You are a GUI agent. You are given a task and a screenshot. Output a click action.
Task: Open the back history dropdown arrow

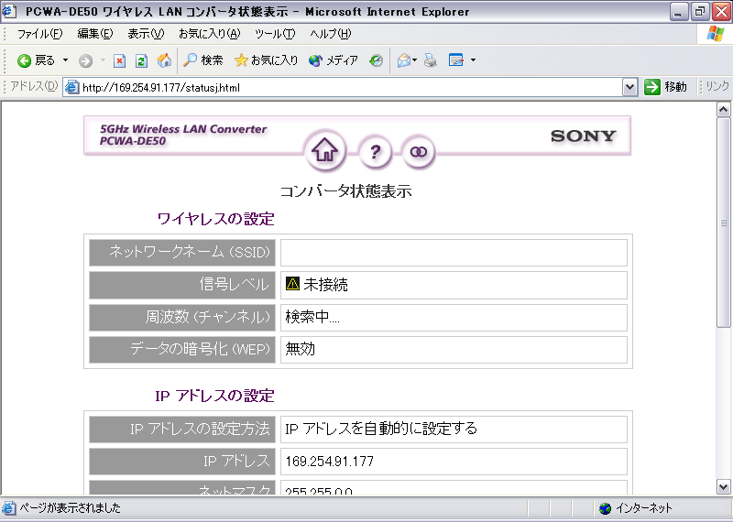pyautogui.click(x=65, y=60)
